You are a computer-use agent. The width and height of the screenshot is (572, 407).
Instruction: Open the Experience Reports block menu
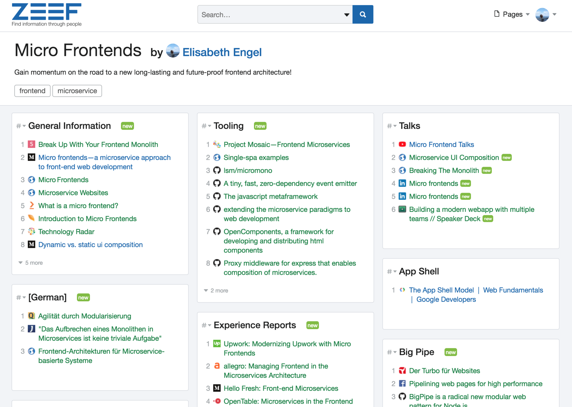tap(206, 325)
